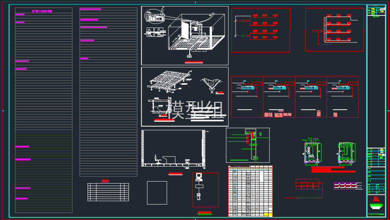Select the empty white rectangle near bottom

156,193
